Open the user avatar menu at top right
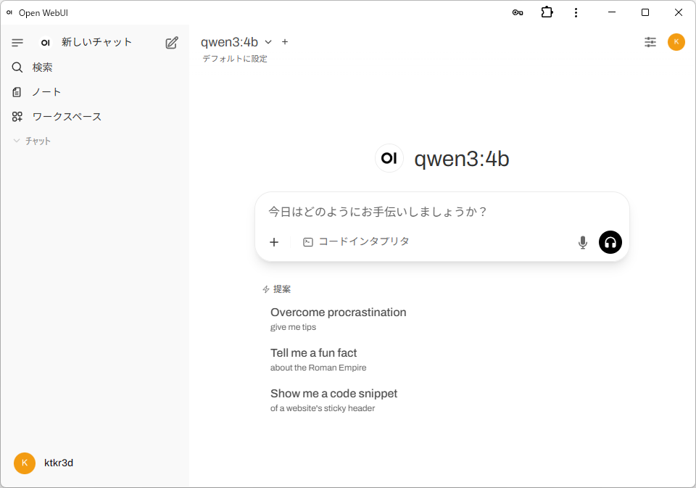 coord(676,42)
